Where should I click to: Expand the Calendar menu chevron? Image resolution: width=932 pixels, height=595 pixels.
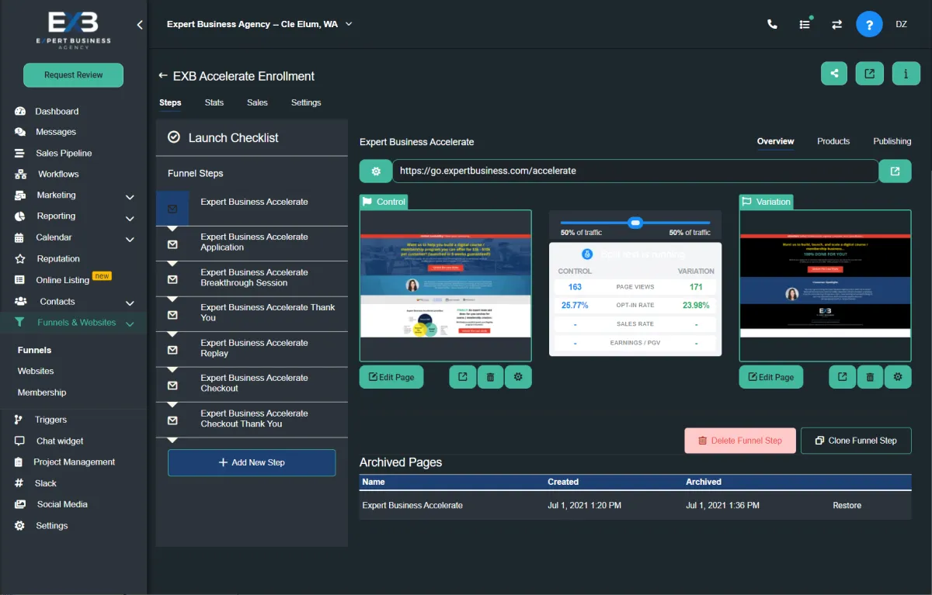tap(130, 239)
